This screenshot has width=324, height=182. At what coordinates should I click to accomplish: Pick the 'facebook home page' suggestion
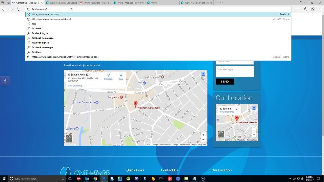pyautogui.click(x=158, y=38)
